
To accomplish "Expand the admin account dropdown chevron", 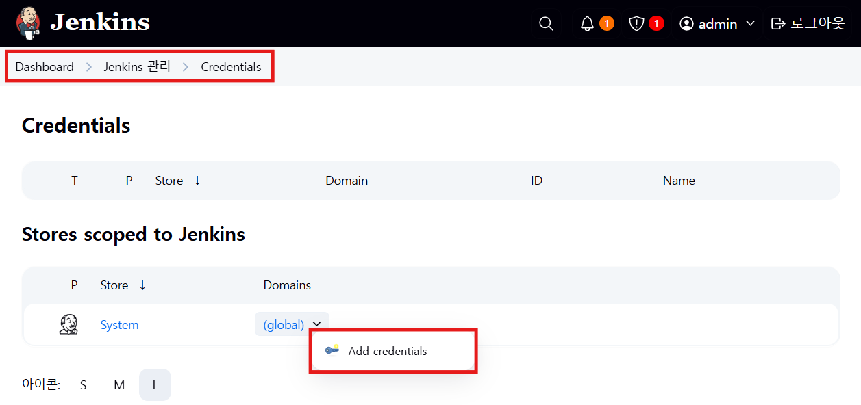I will pos(750,24).
